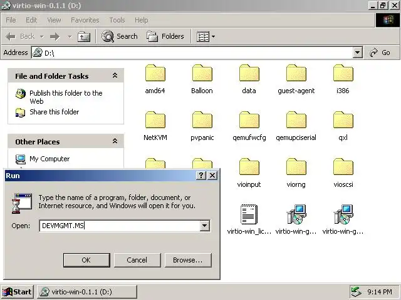The height and width of the screenshot is (300, 401).
Task: Open the Help menu
Action: [142, 20]
